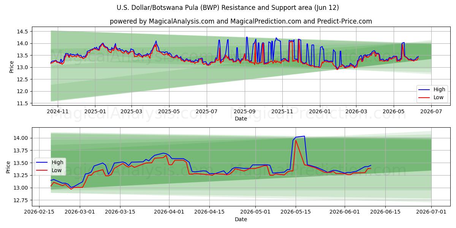Click the lower chart 'Price' axis label

click(8, 167)
